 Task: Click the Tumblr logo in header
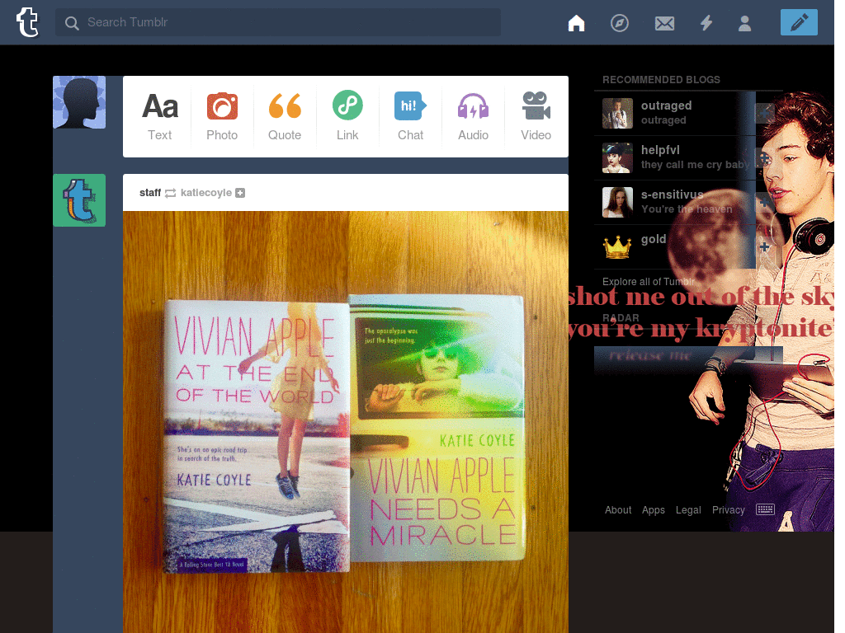click(27, 22)
